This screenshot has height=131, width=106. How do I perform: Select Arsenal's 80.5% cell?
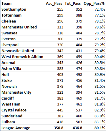(94, 63)
